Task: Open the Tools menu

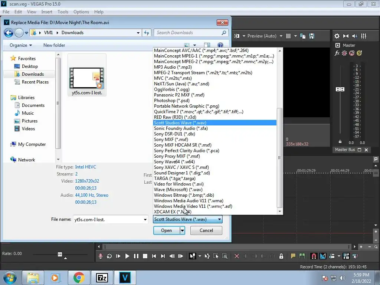Action: click(63, 12)
